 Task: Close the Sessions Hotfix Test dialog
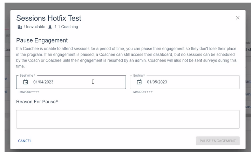tap(238, 18)
